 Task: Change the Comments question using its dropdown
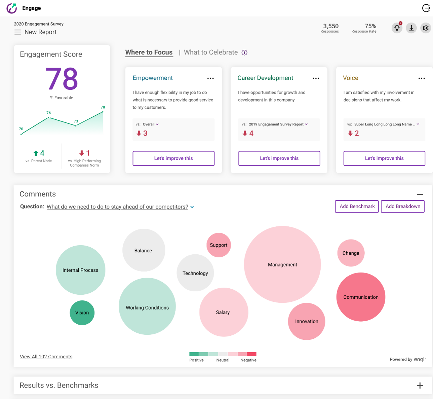(x=192, y=207)
